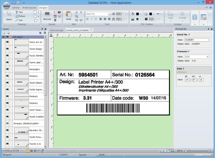The height and width of the screenshot is (158, 215).
Task: Close the printer_parts_prompt.stc tab
Action: pos(91,30)
